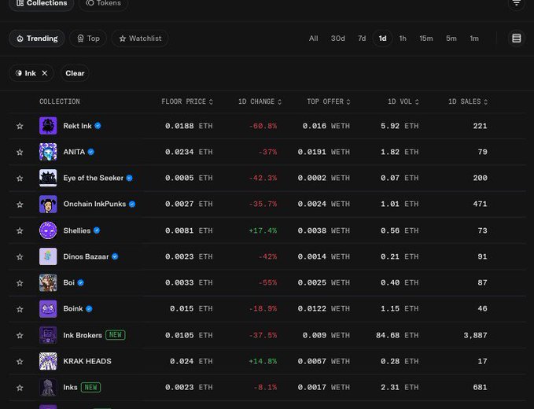Image resolution: width=534 pixels, height=409 pixels.
Task: Remove the Ink chain filter X
Action: click(45, 73)
